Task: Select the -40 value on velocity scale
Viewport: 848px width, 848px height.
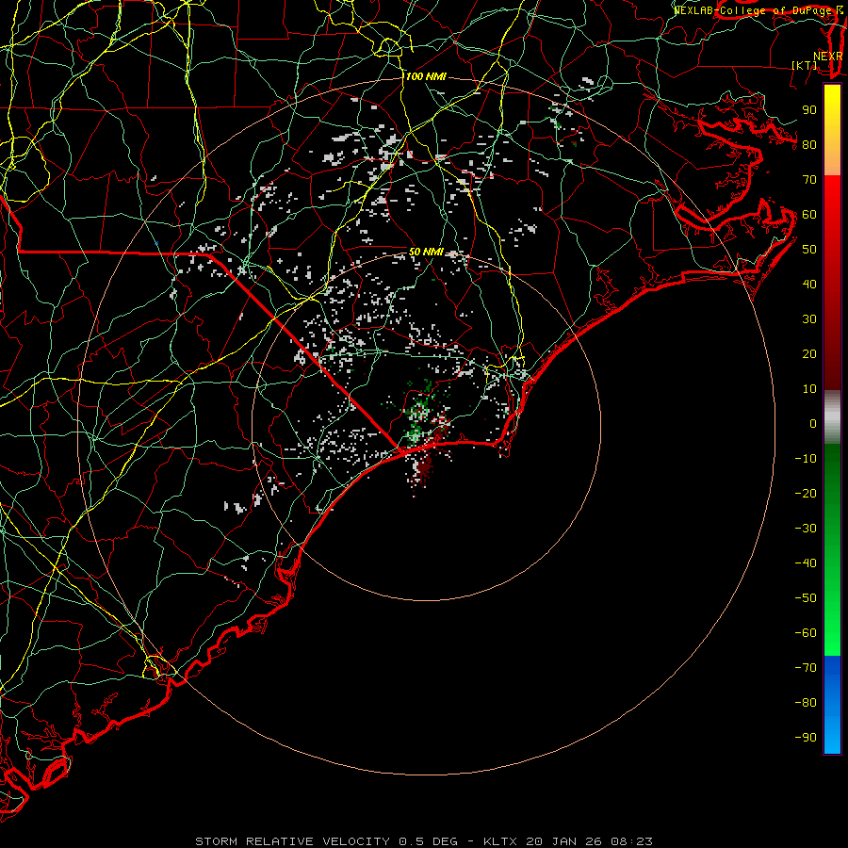Action: [x=806, y=563]
